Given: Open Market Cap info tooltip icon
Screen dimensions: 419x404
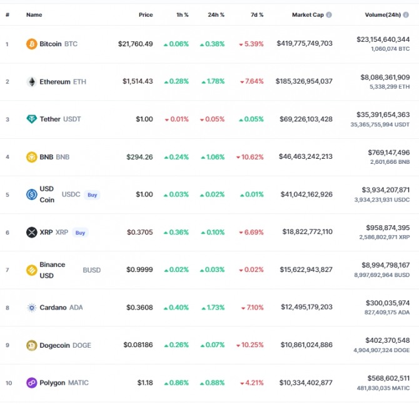Looking at the screenshot, I should tap(329, 14).
